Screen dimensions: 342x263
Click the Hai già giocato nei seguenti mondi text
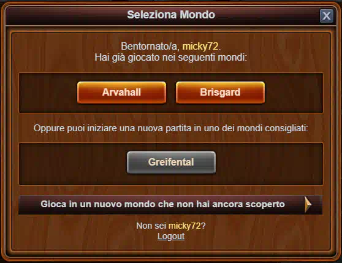pyautogui.click(x=171, y=58)
